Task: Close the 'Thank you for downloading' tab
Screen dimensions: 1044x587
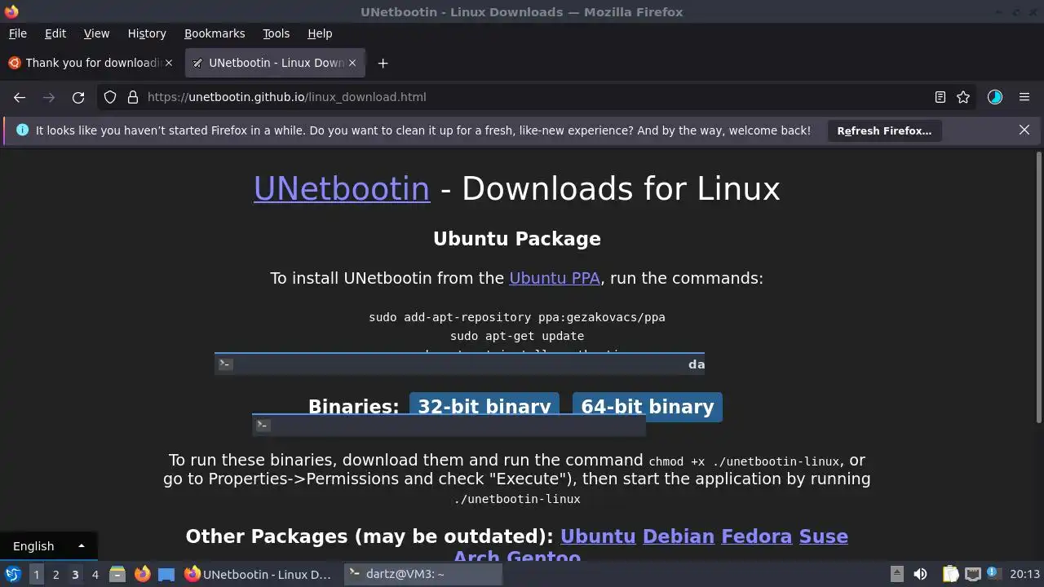Action: [x=169, y=63]
